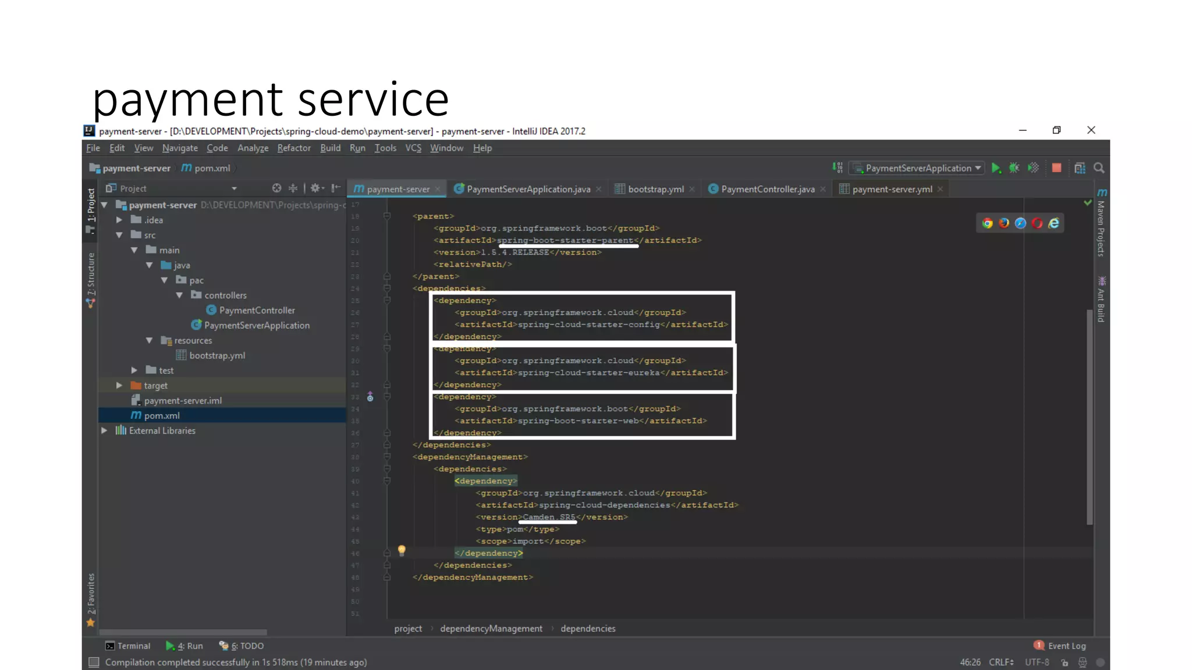Image resolution: width=1192 pixels, height=670 pixels.
Task: Click the gutter marker on line 33
Action: pos(370,397)
